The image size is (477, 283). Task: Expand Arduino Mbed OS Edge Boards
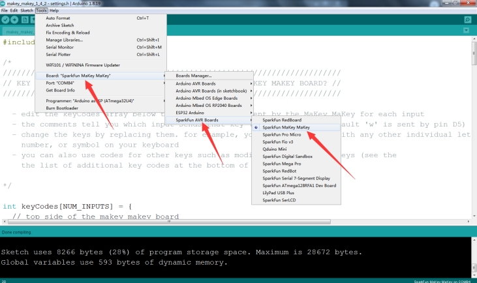point(209,98)
